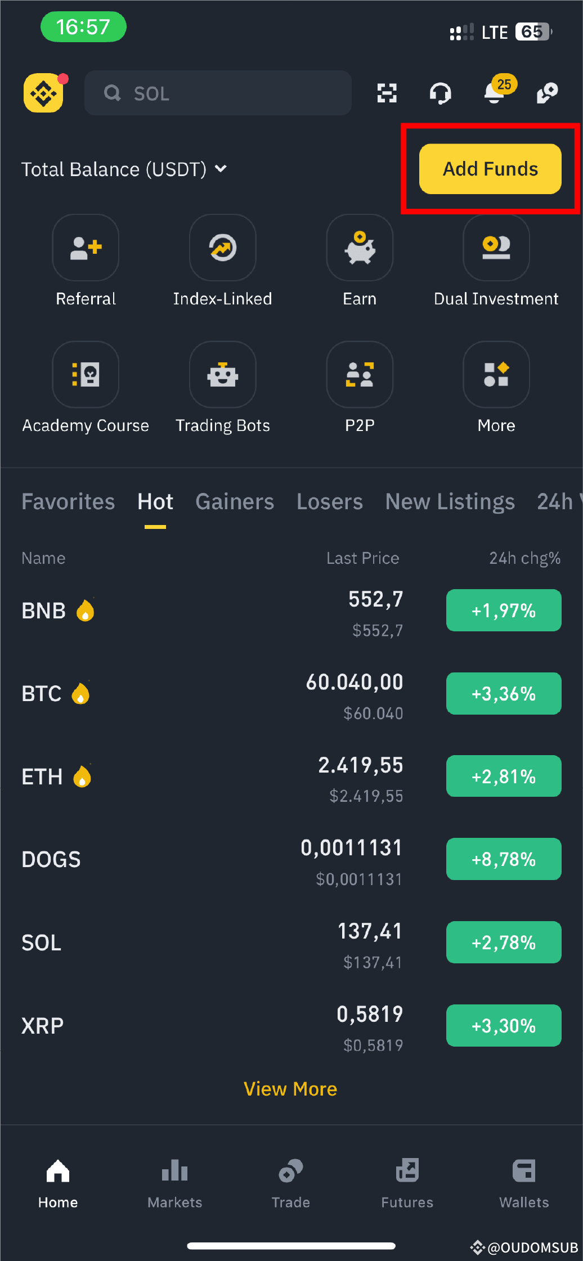The height and width of the screenshot is (1261, 583).
Task: Open the P2P trading icon
Action: coord(360,375)
